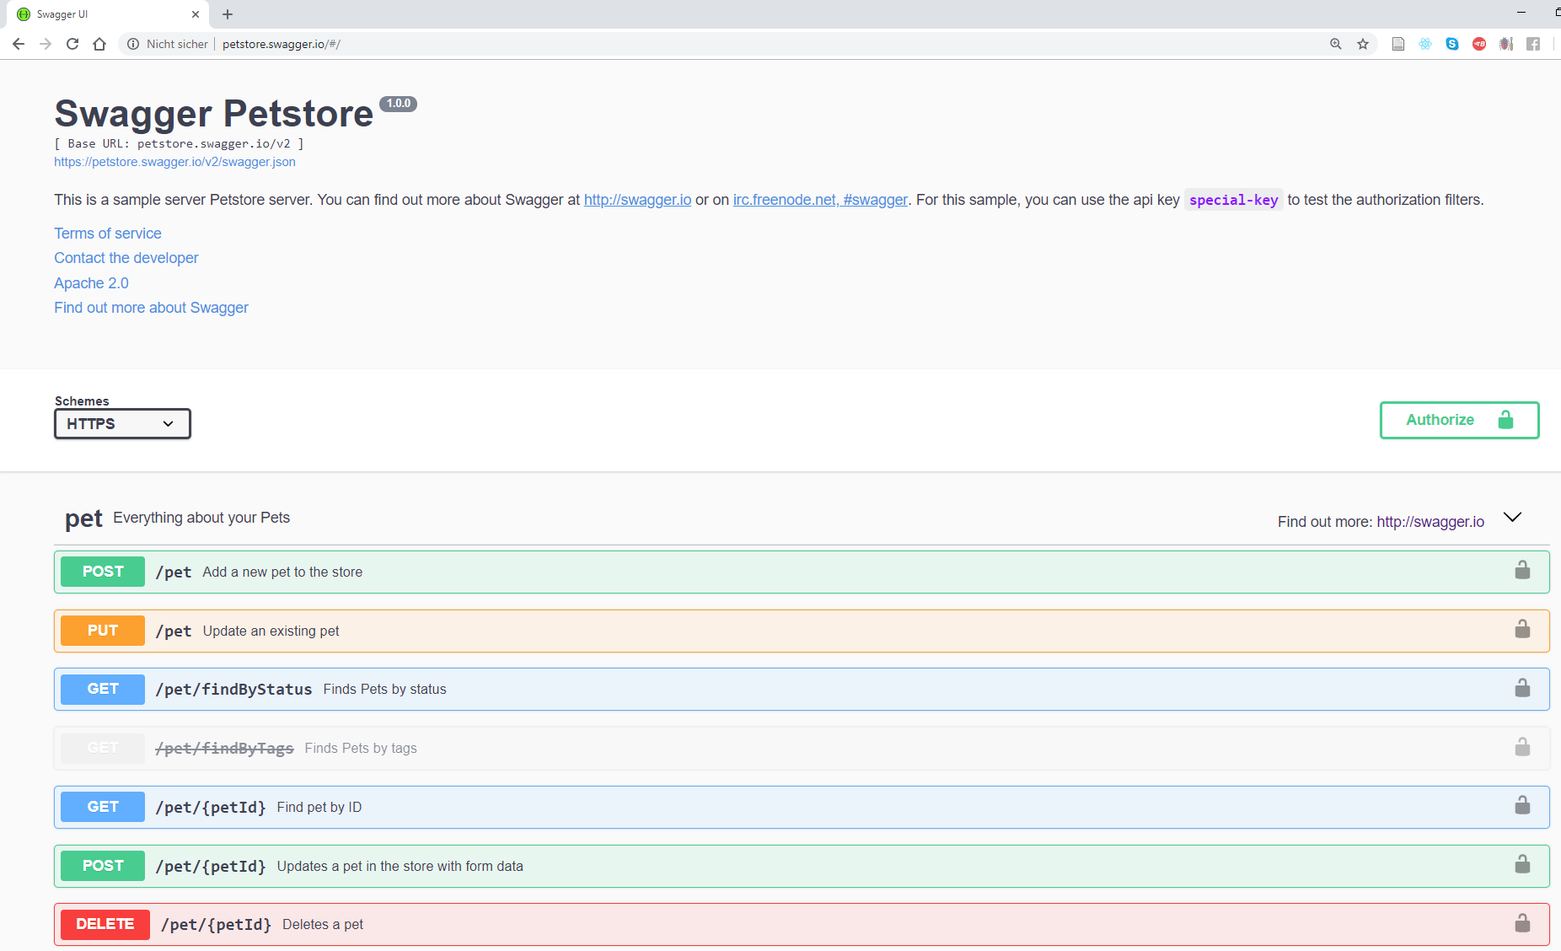This screenshot has height=951, width=1561.
Task: Click the document extension icon in the toolbar
Action: click(x=1398, y=44)
